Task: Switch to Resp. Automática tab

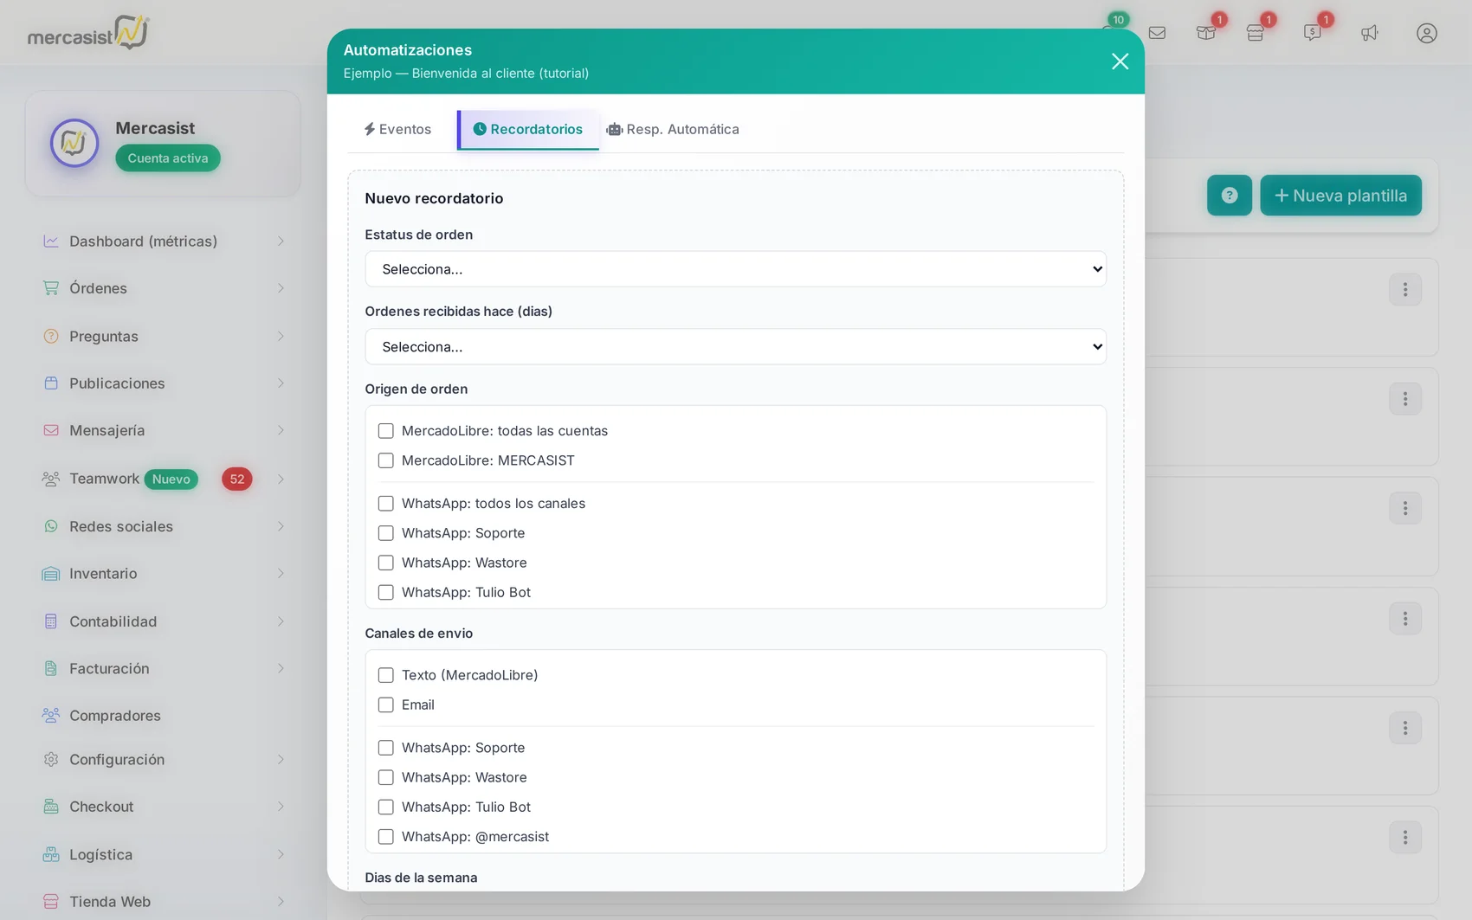Action: [673, 130]
